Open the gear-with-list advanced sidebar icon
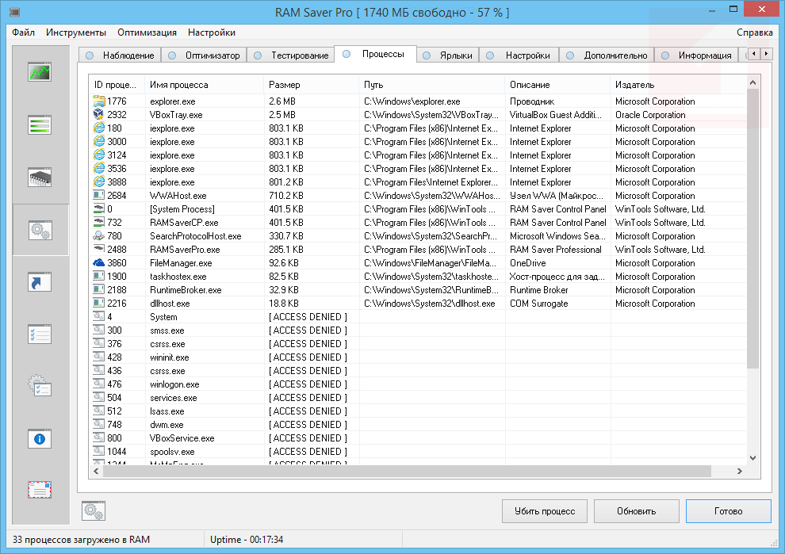 tap(40, 386)
